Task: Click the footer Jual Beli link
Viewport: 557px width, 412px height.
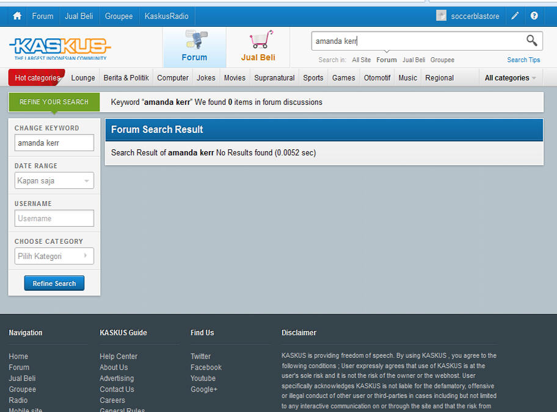Action: click(x=23, y=378)
